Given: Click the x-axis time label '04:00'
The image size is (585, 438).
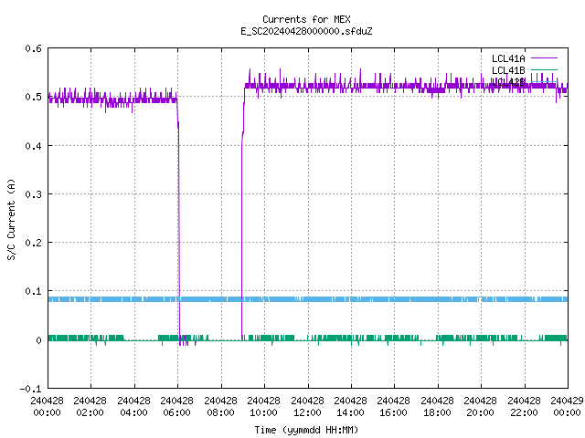Looking at the screenshot, I should pyautogui.click(x=133, y=412).
